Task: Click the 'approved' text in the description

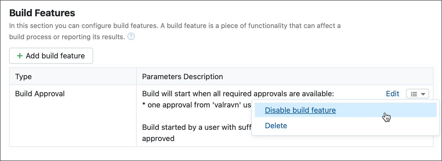Action: (x=158, y=138)
